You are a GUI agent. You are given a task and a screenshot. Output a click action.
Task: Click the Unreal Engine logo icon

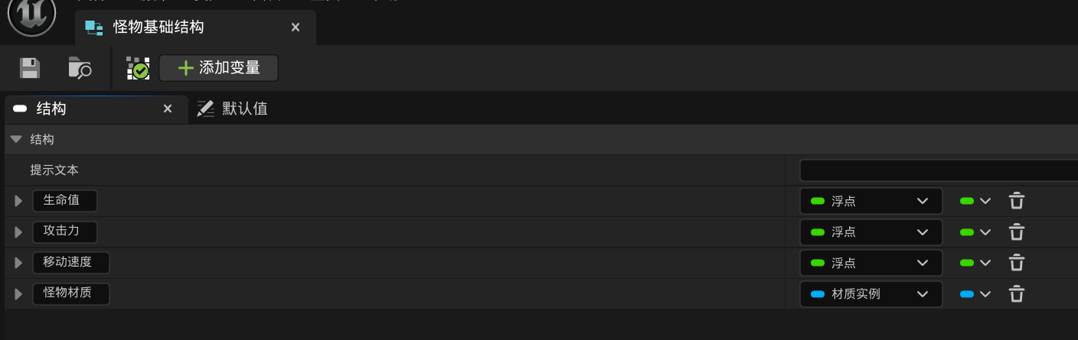click(31, 15)
